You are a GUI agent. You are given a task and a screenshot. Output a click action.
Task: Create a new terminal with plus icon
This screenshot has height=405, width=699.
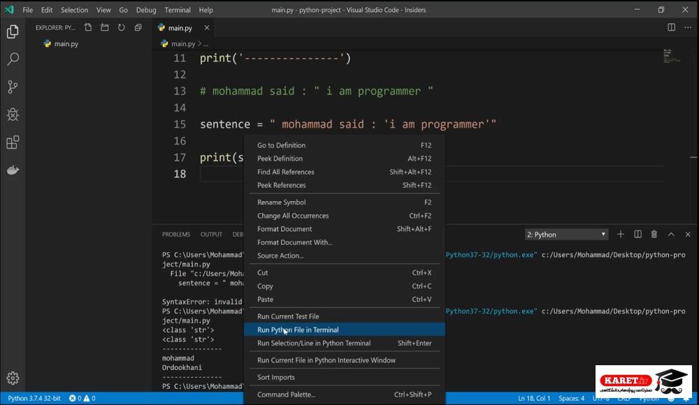coord(621,235)
